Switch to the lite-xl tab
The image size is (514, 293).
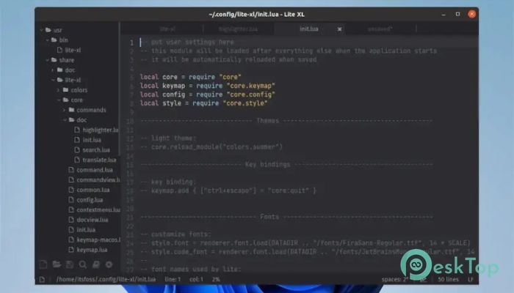click(167, 29)
